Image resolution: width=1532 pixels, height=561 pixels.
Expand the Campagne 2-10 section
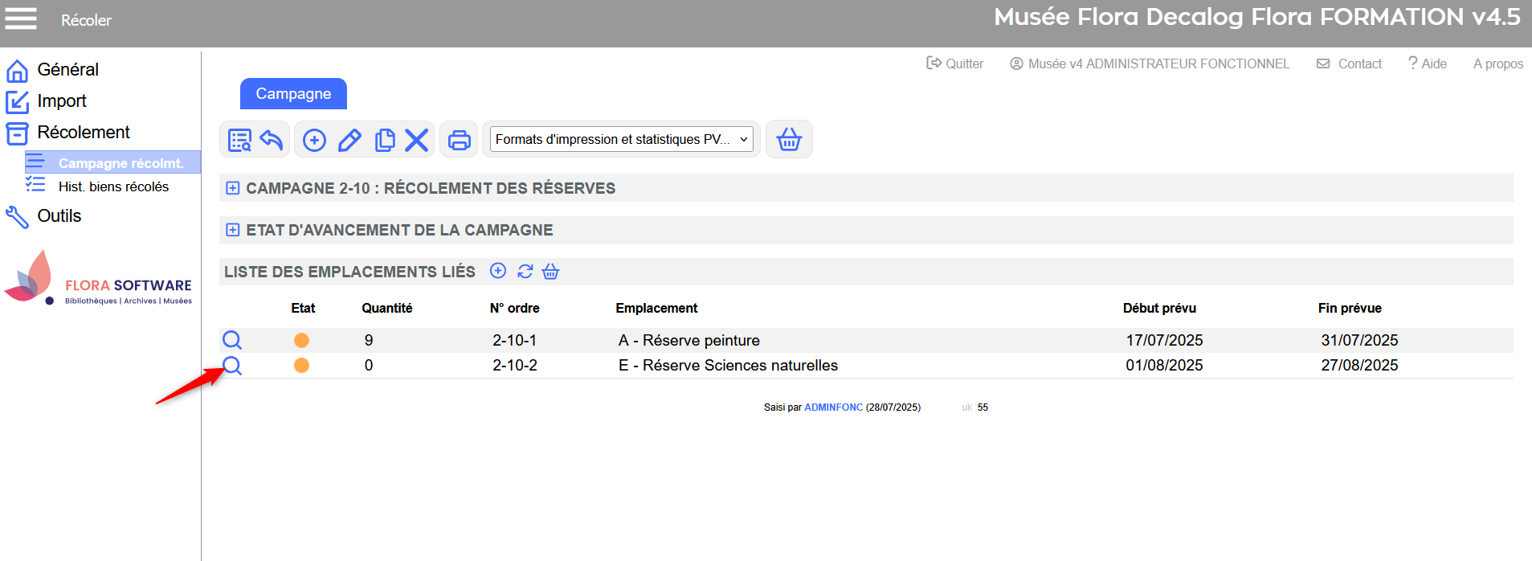point(233,188)
